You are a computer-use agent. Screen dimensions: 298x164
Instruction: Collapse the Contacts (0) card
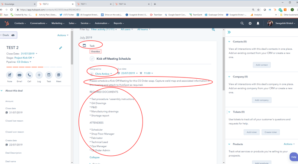coord(229,42)
